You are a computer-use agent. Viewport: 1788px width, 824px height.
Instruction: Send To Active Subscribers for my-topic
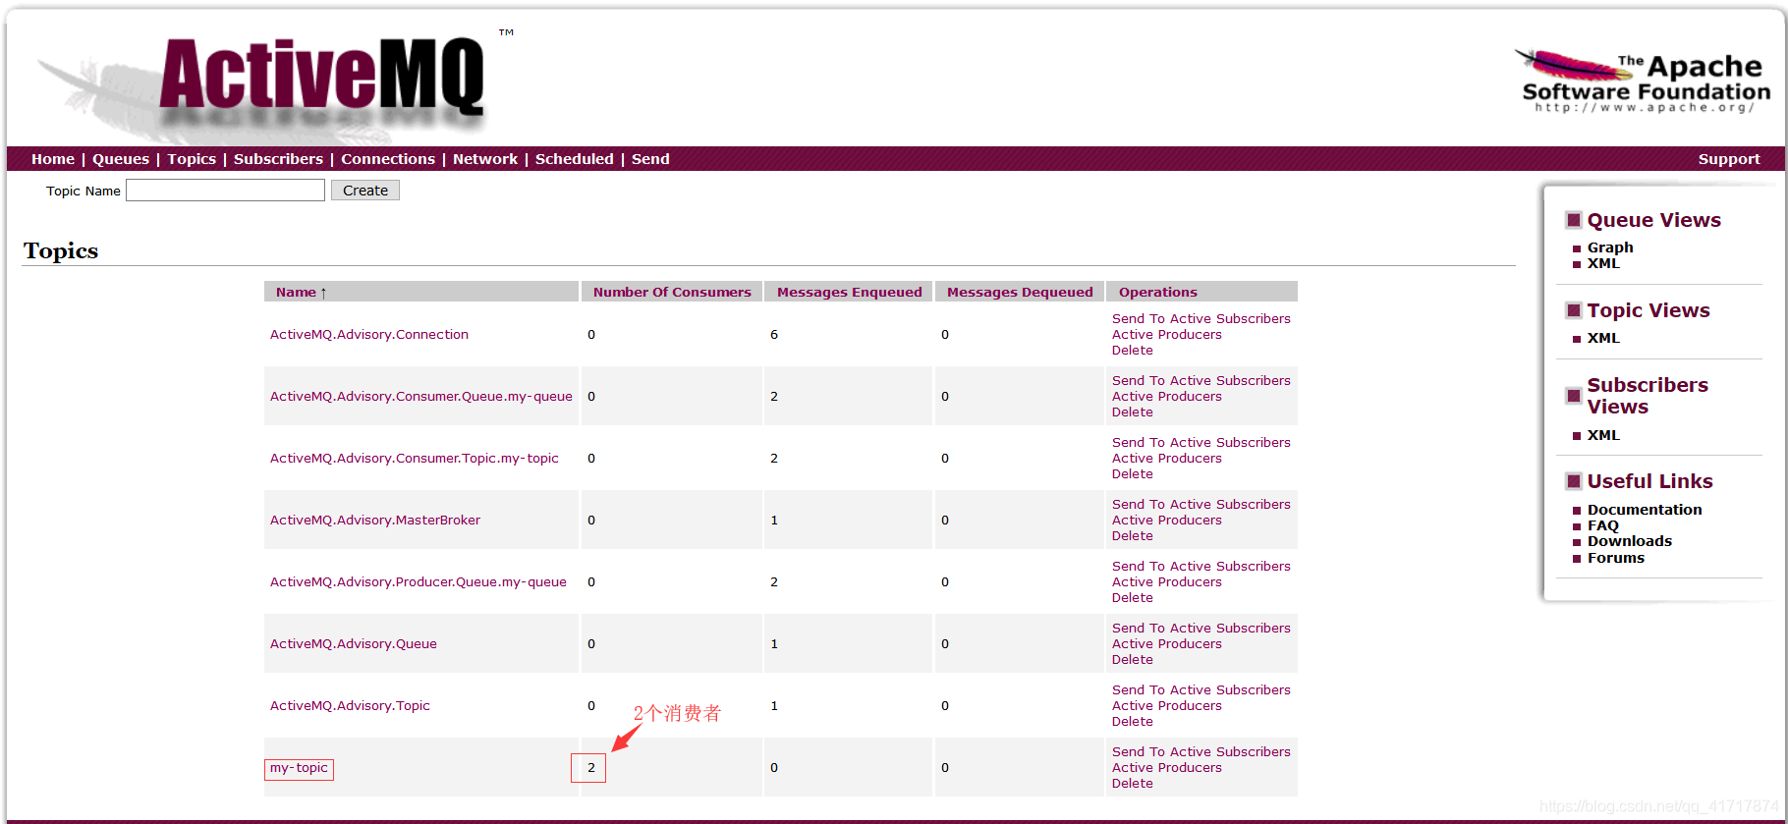pos(1201,752)
